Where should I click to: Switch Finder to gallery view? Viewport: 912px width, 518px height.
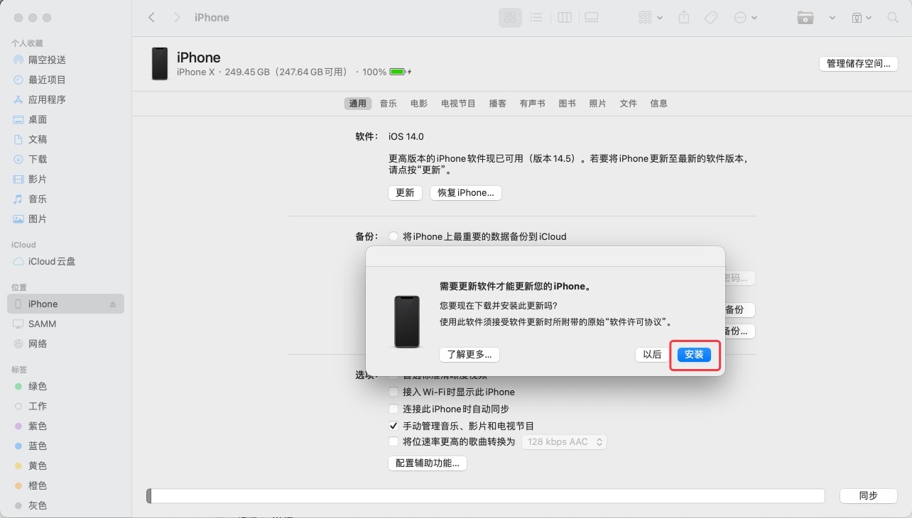[591, 18]
